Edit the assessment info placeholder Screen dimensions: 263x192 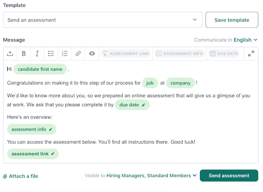31,129
